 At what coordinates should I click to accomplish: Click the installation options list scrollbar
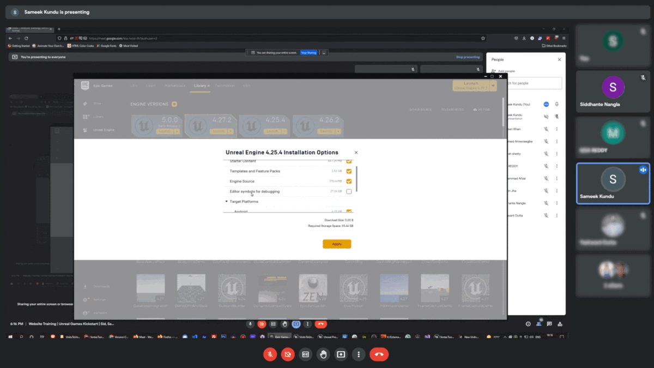(356, 179)
